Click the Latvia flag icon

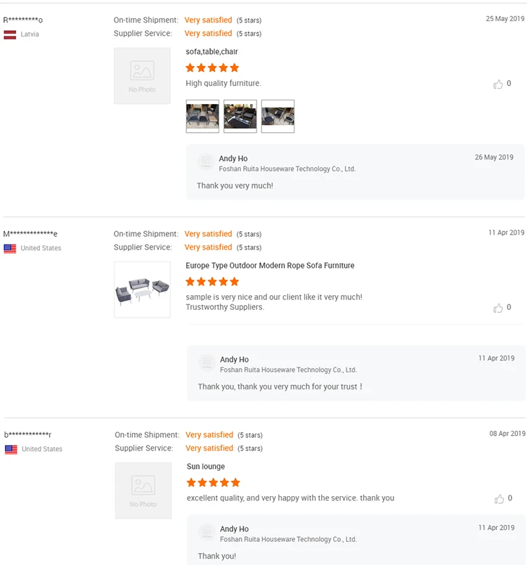coord(10,34)
